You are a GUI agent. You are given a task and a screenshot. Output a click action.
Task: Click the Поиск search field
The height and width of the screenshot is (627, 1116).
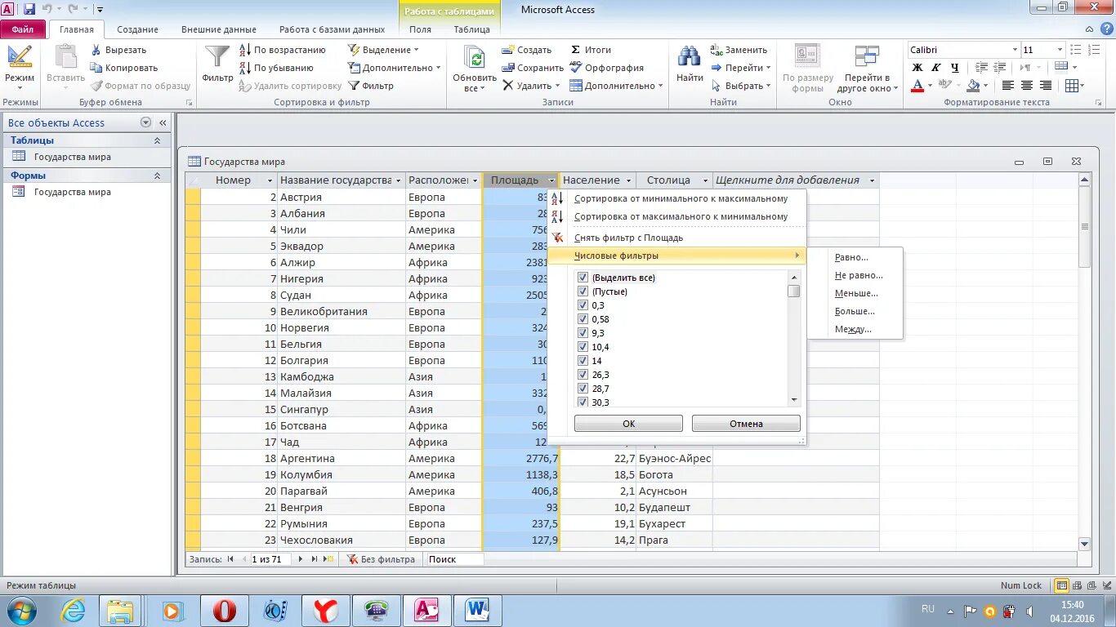pos(454,559)
